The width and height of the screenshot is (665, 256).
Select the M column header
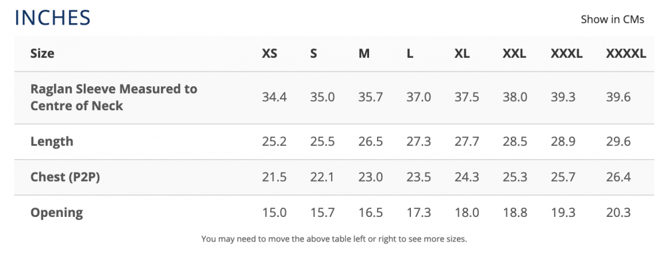point(364,54)
